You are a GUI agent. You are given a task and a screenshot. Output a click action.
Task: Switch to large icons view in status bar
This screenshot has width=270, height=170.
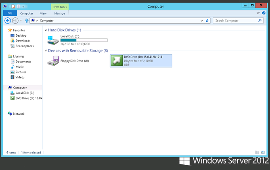click(263, 152)
